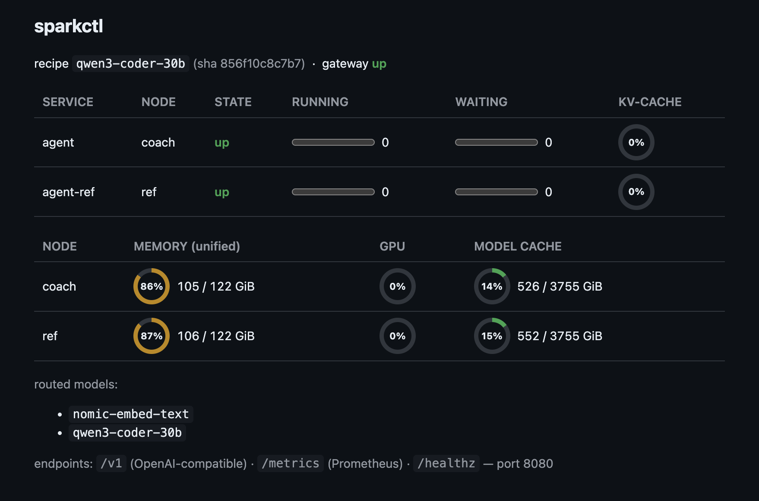Click the /v1 endpoint tag
Viewport: 759px width, 501px height.
pos(111,463)
